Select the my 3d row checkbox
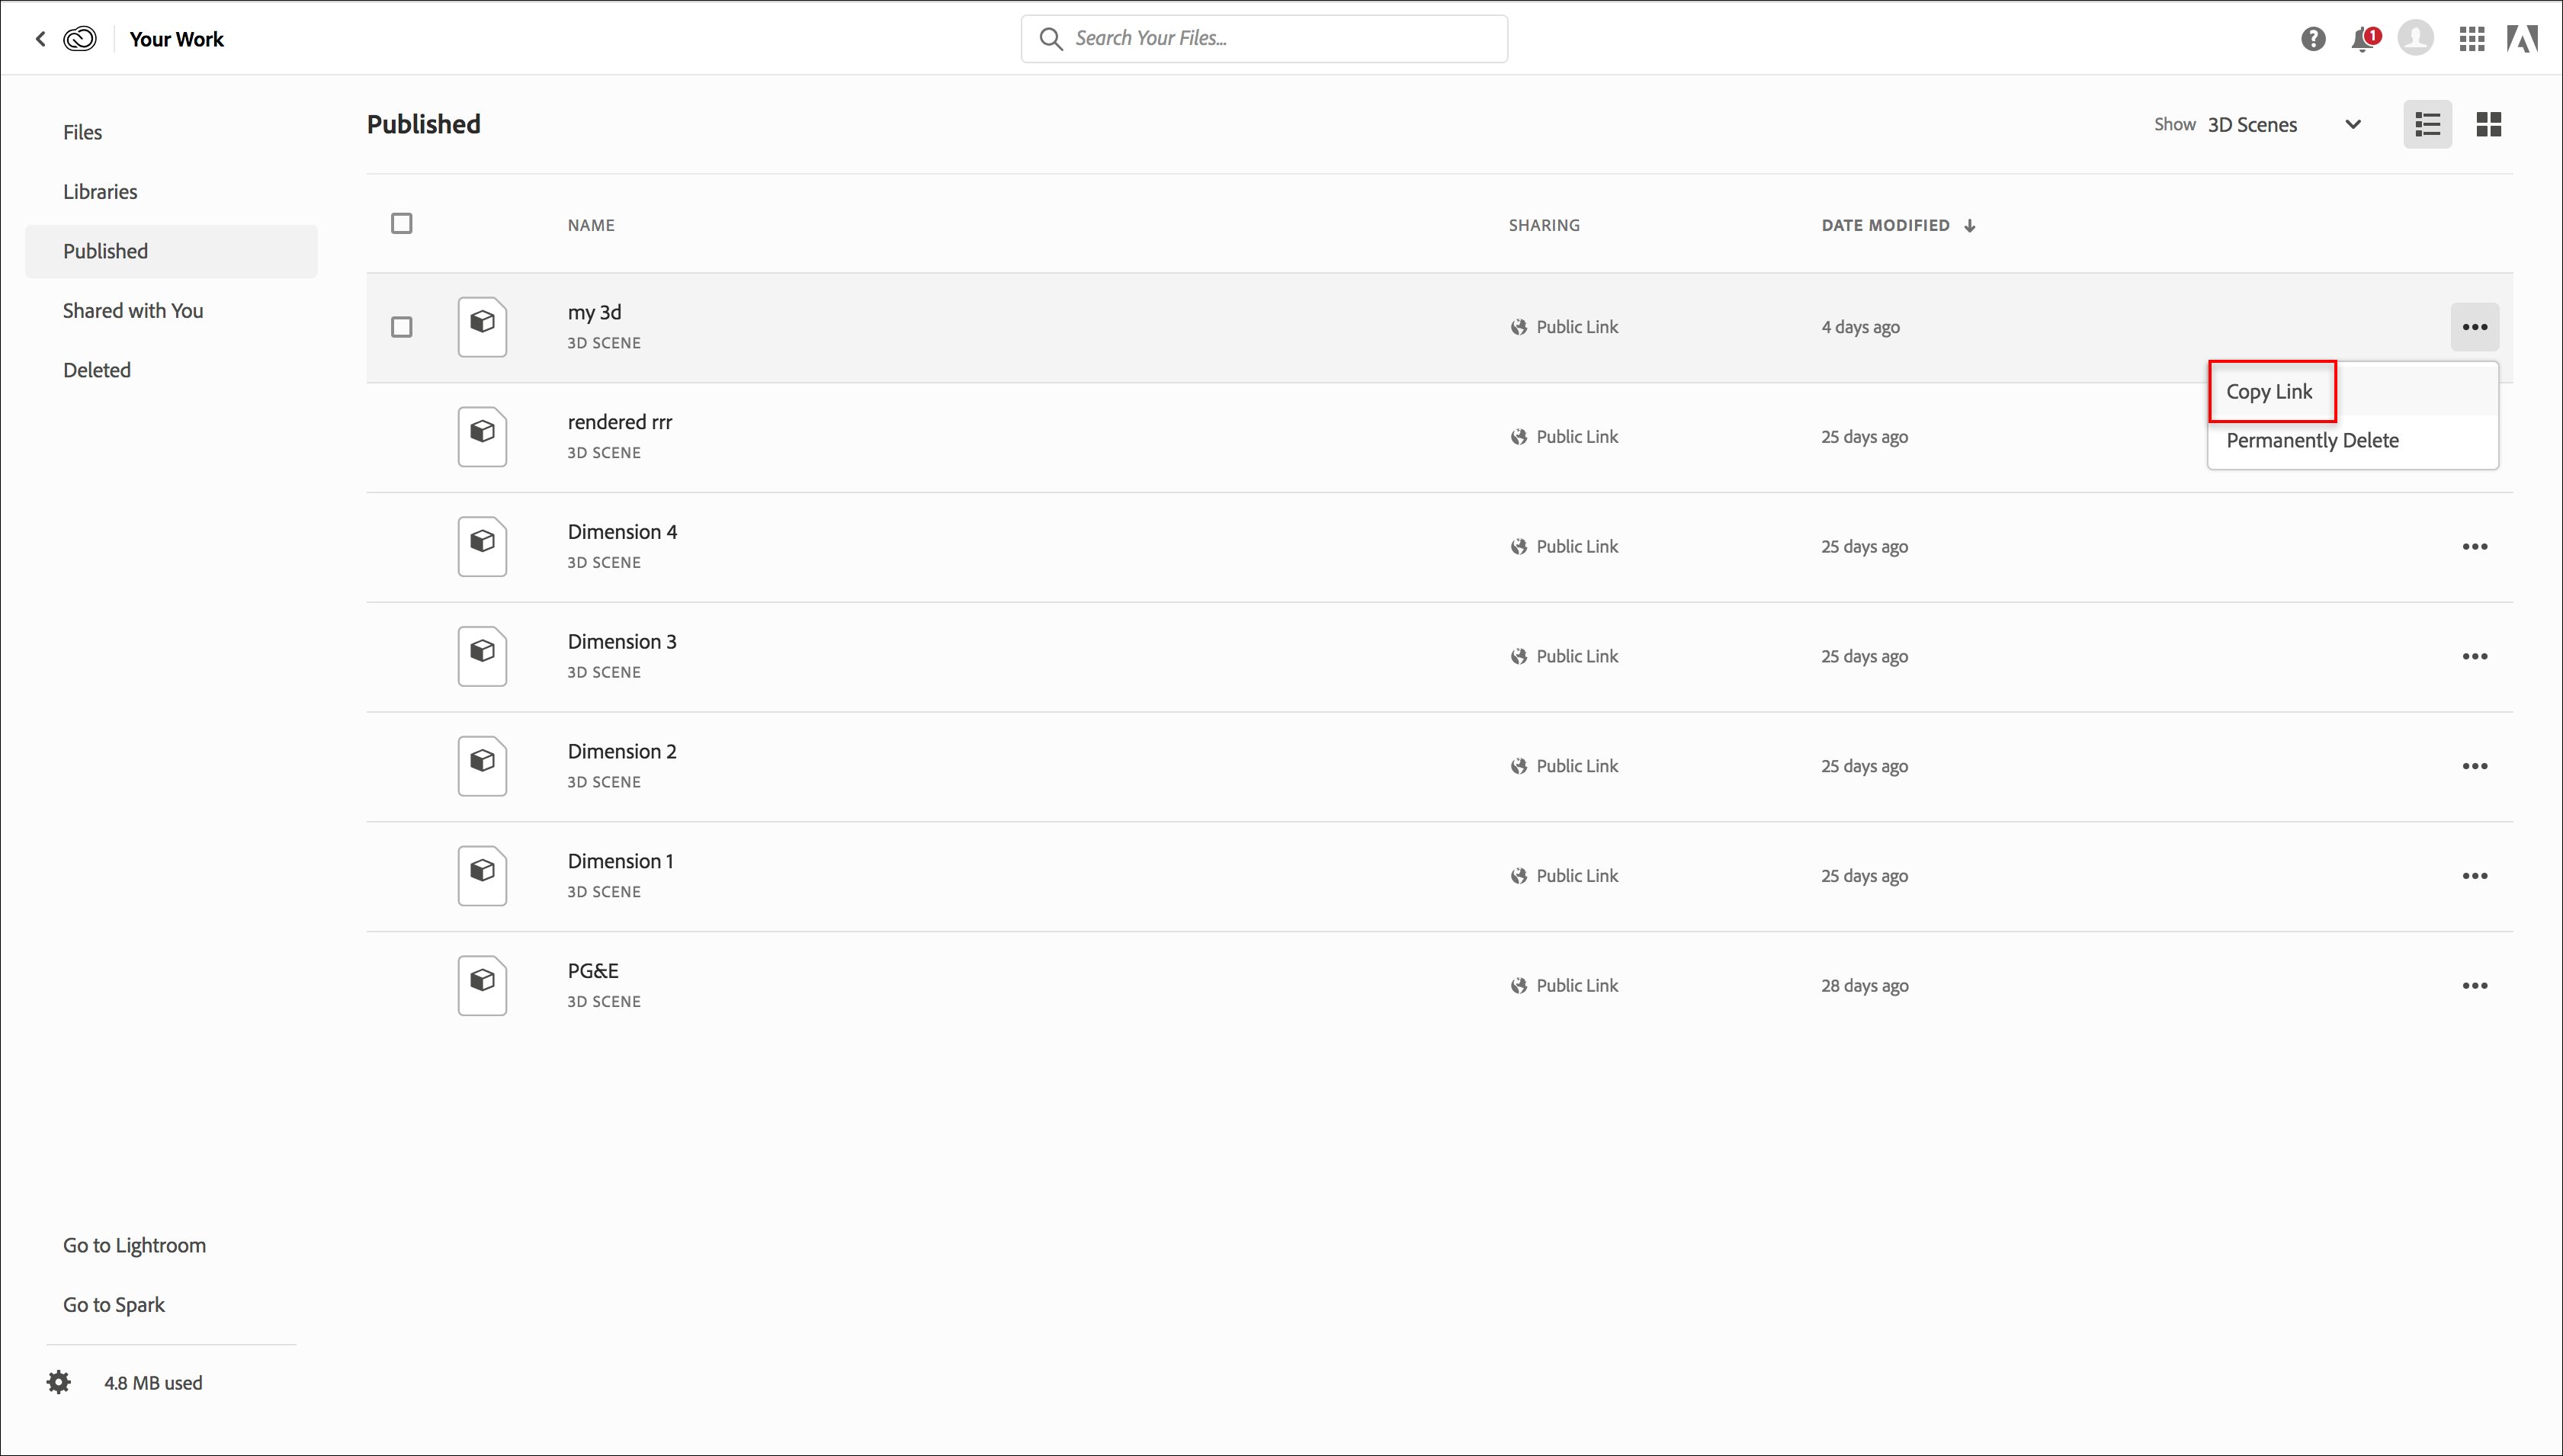The image size is (2563, 1456). 401,327
